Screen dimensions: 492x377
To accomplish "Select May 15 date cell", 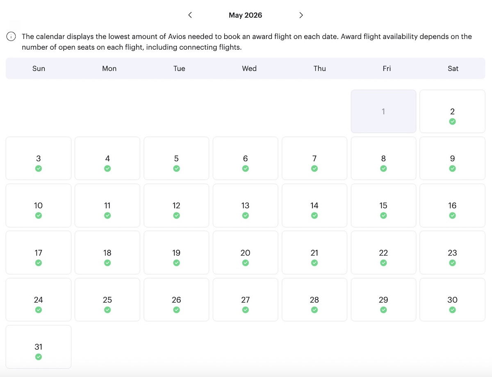I will 383,205.
